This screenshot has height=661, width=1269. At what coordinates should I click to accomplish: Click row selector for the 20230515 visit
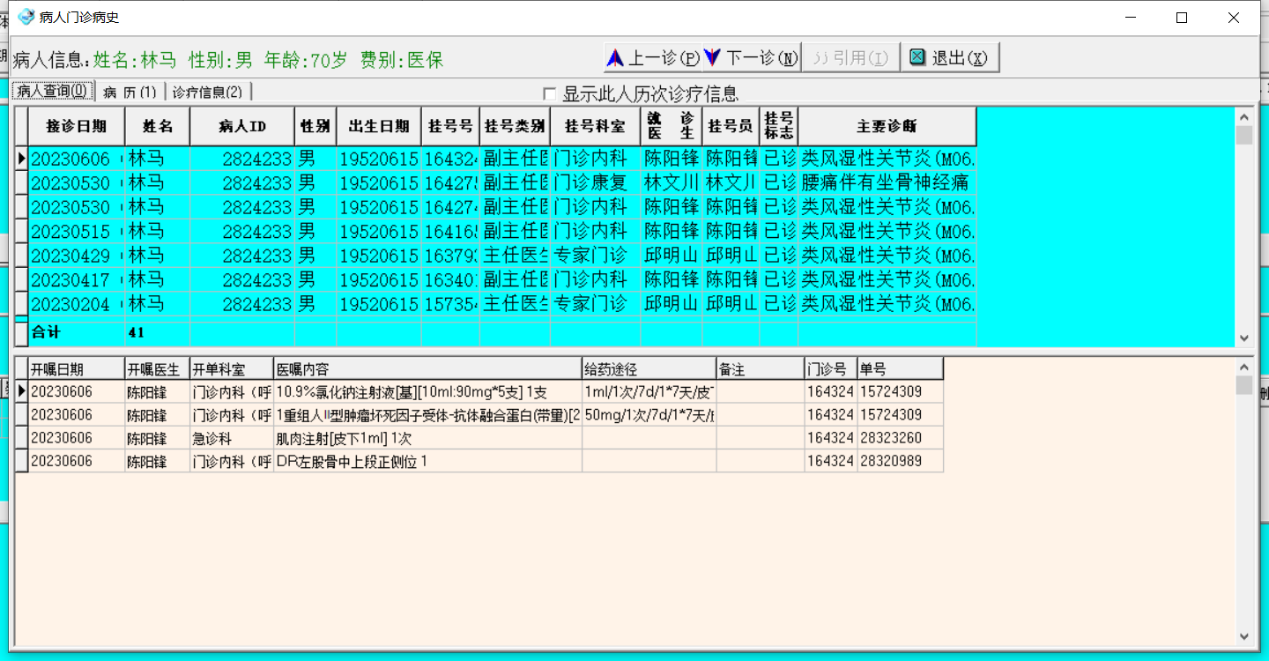tap(21, 232)
